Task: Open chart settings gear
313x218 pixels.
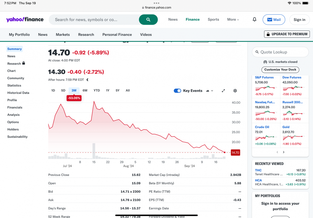Action: 235,91
